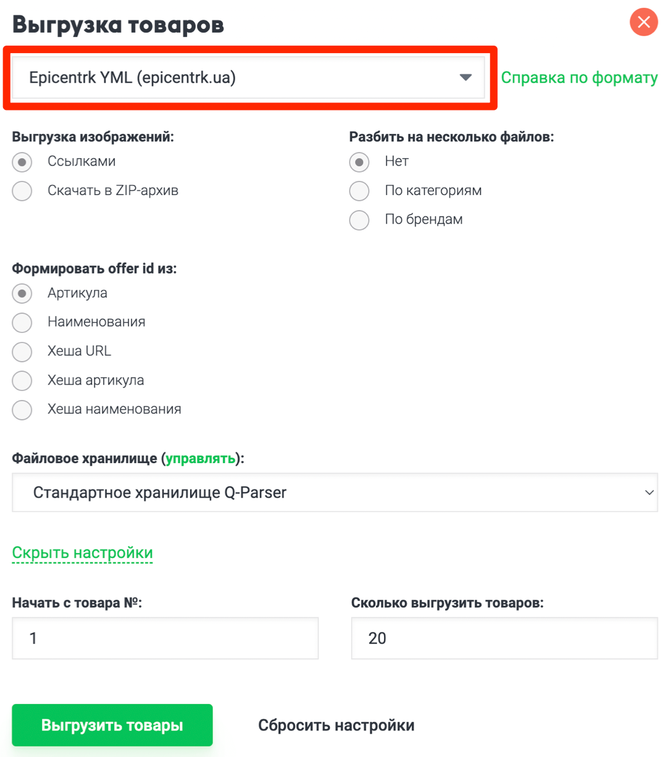Choose По брендам file splitting option

coord(359,220)
